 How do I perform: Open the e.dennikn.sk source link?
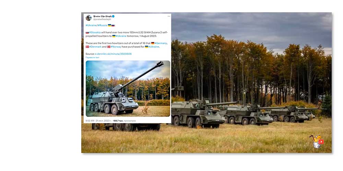tap(113, 54)
